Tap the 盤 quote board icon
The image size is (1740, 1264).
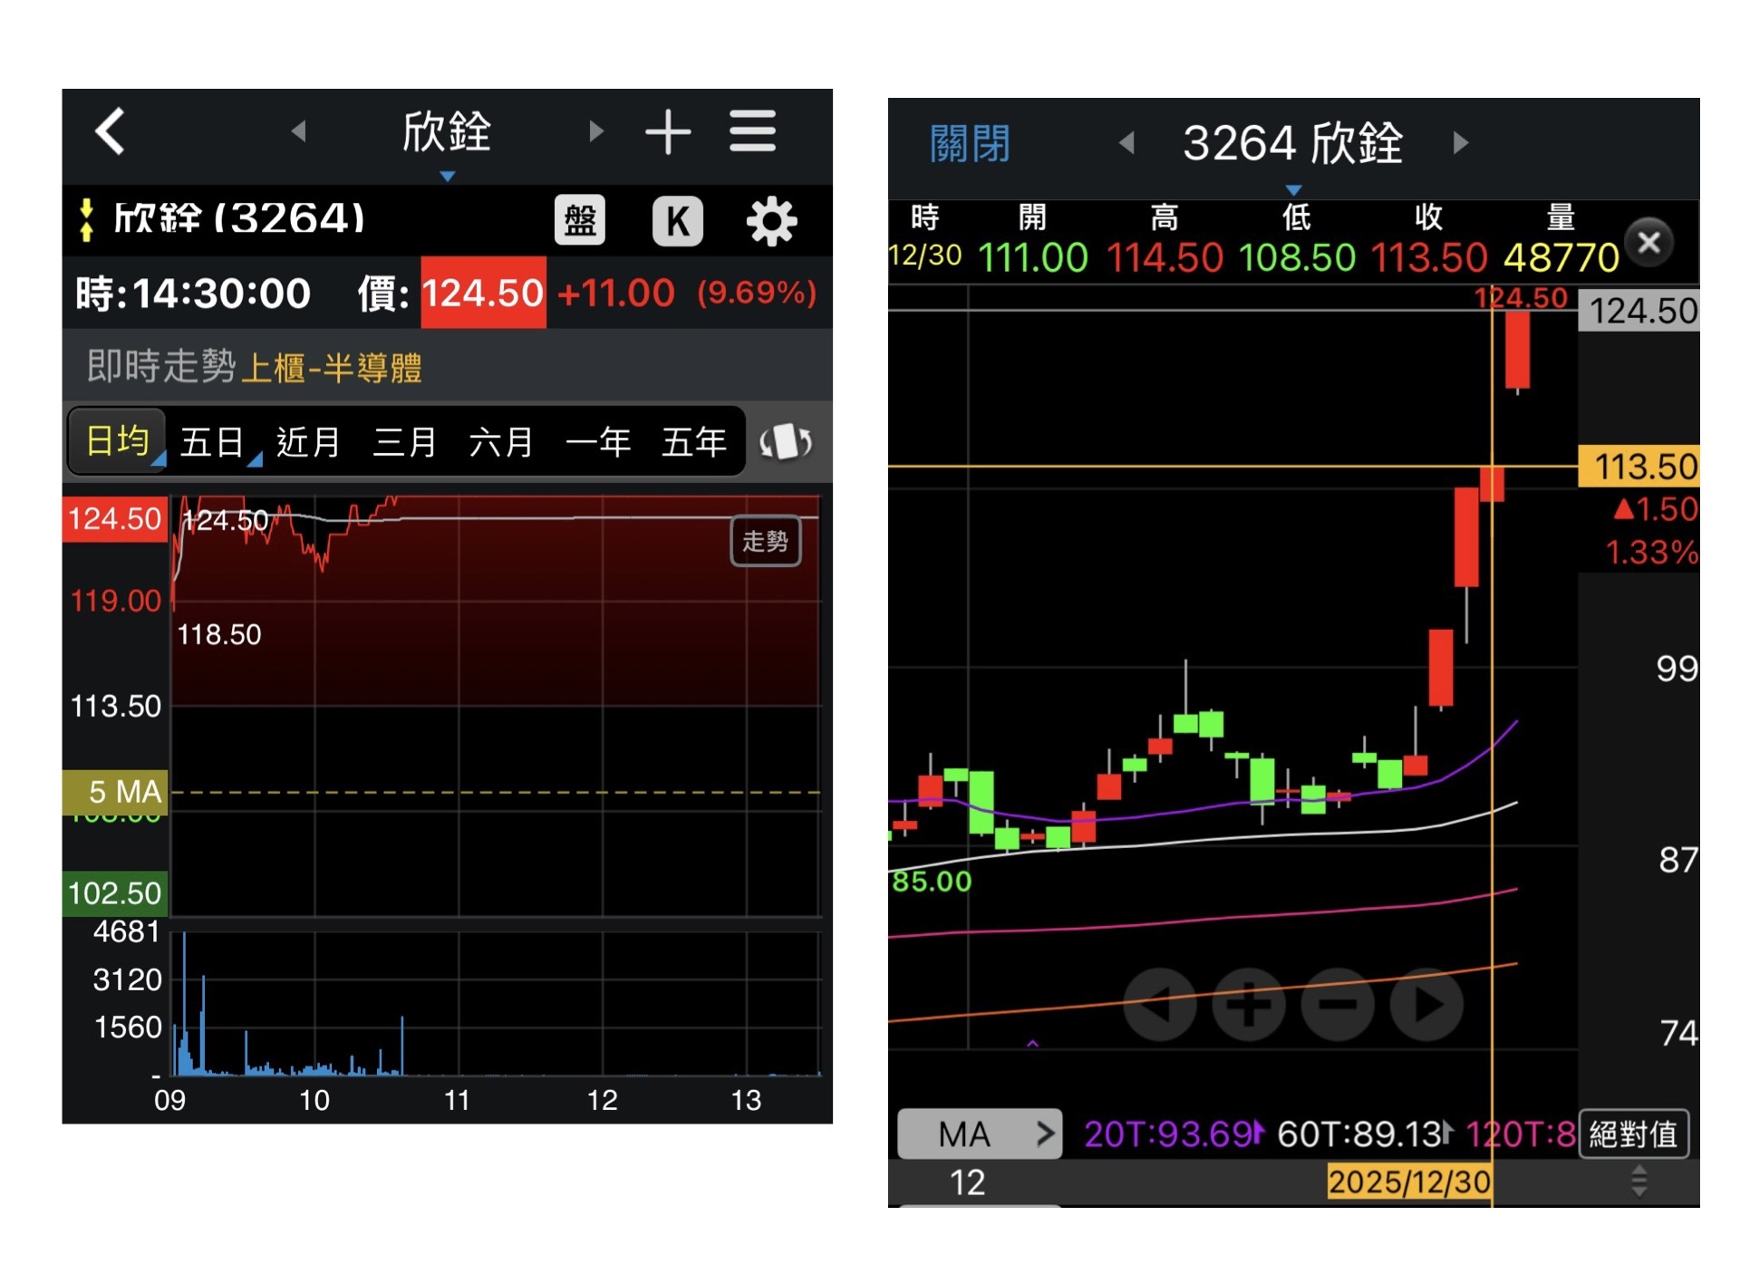tap(580, 220)
